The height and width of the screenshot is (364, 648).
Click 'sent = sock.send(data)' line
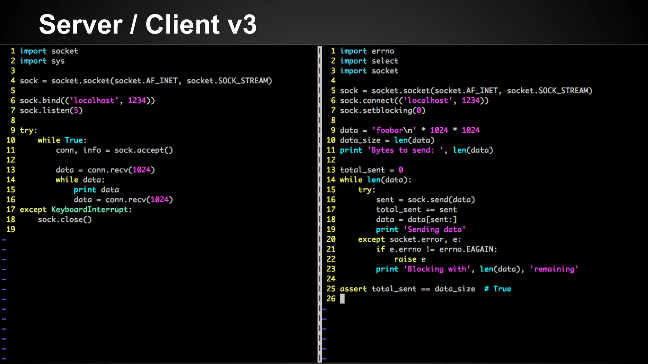click(x=426, y=200)
